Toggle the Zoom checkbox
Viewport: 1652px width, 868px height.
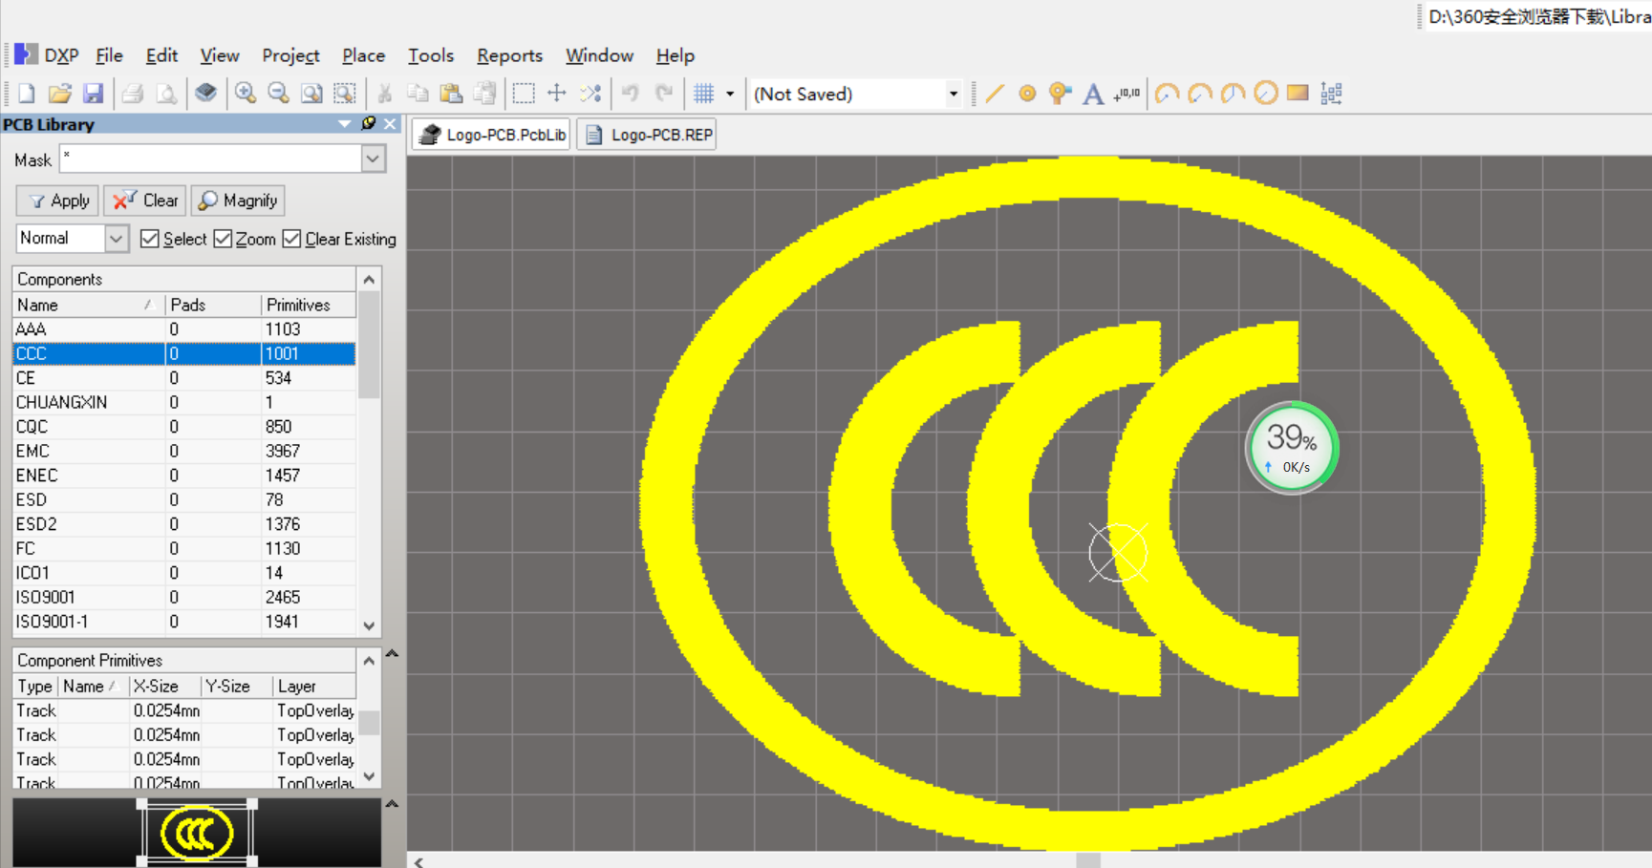(223, 239)
